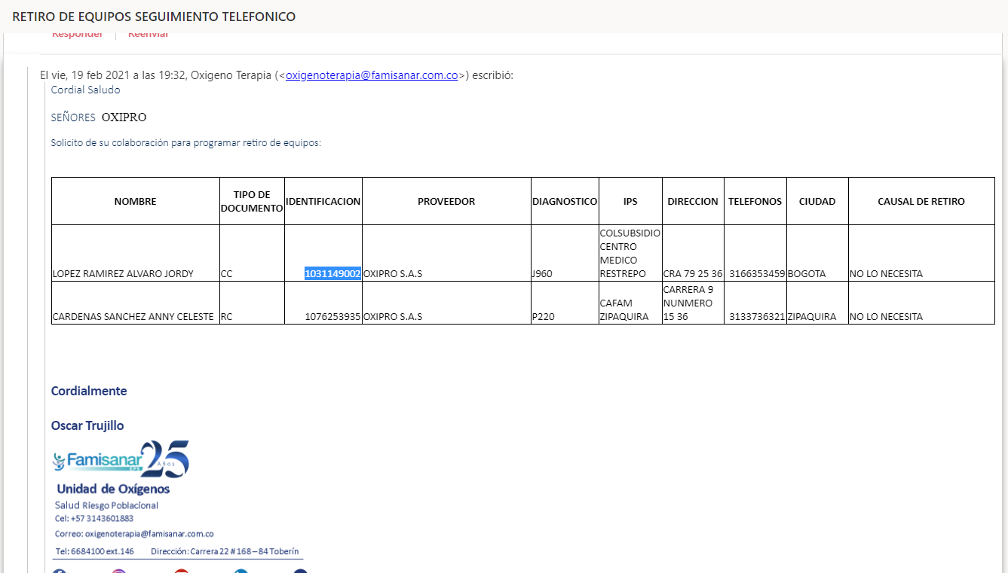Click the Cordialmente closing text

[89, 391]
